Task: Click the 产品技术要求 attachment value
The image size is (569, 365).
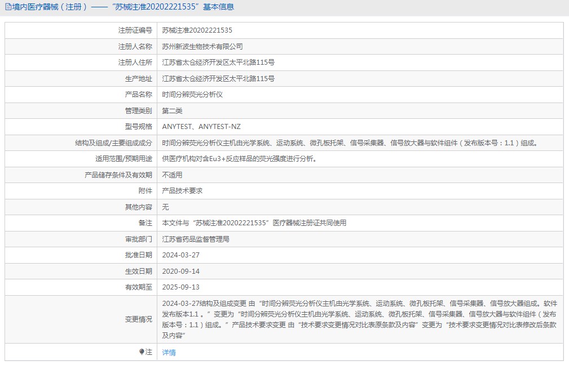Action: coord(182,190)
